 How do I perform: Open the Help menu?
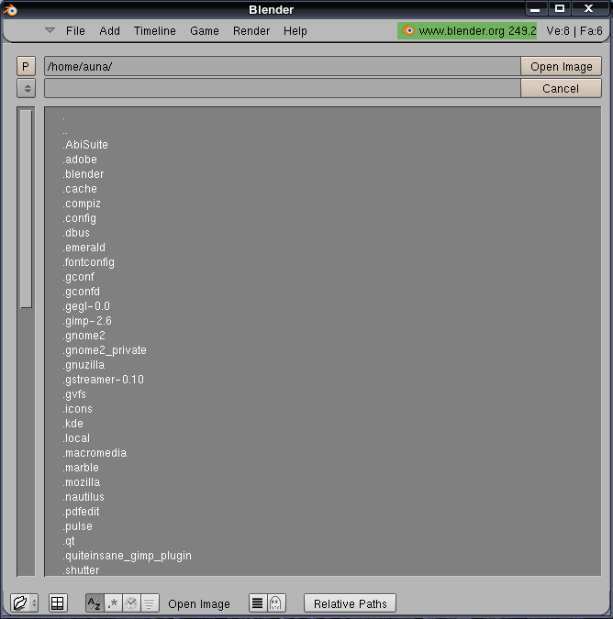pos(295,31)
